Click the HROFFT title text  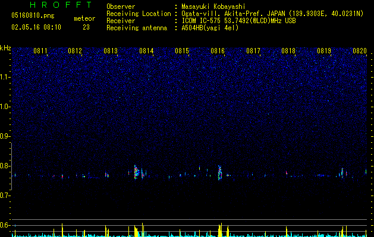coord(61,5)
